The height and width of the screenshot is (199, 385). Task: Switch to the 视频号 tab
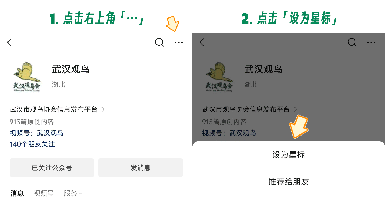pyautogui.click(x=44, y=193)
